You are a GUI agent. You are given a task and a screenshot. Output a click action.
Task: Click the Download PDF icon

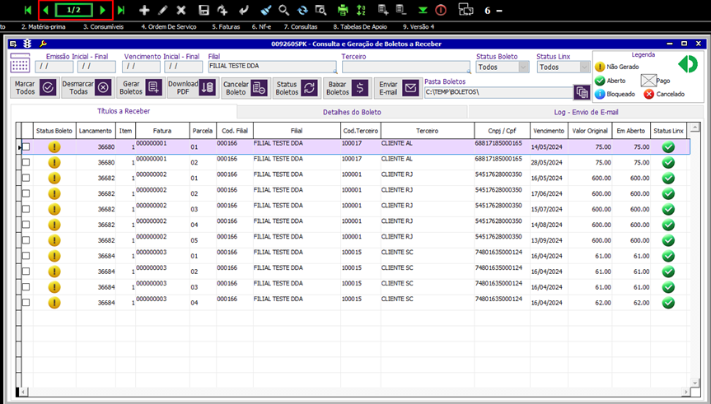[208, 88]
